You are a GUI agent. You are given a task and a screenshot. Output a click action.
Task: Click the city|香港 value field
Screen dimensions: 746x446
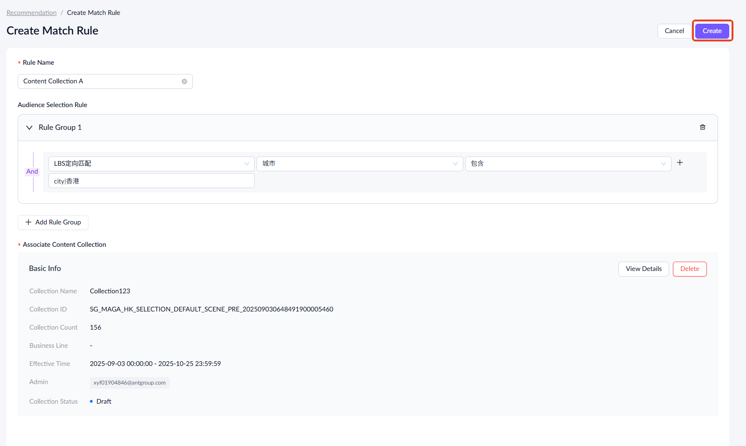(x=151, y=181)
